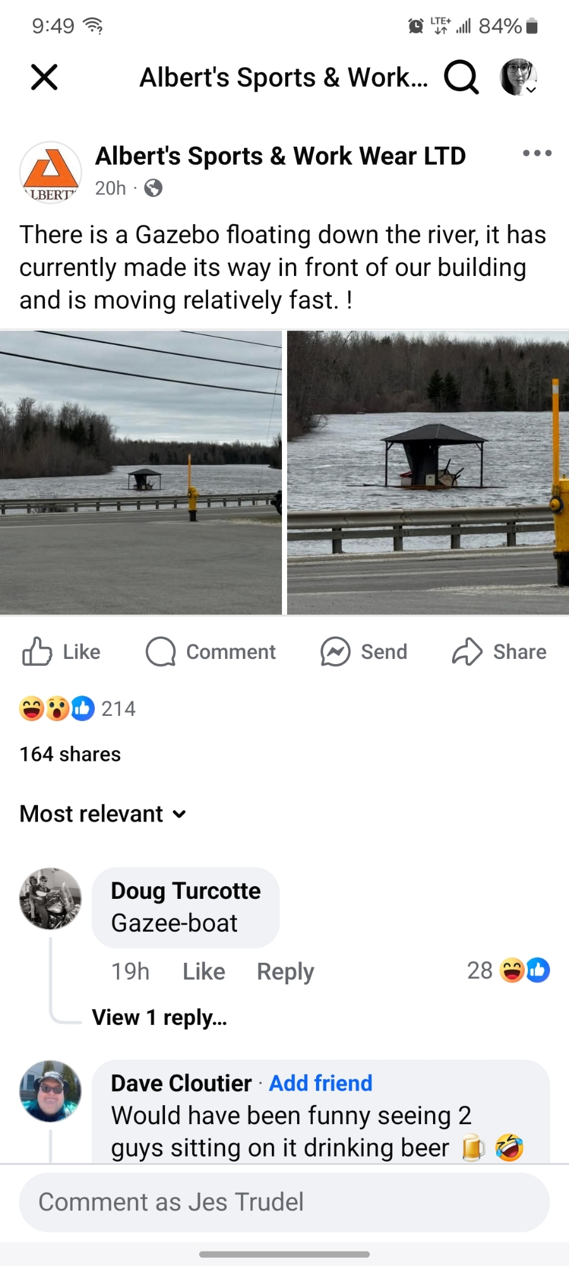Focus the Comment as Jes Trudel field
Image resolution: width=569 pixels, height=1266 pixels.
click(x=284, y=1202)
